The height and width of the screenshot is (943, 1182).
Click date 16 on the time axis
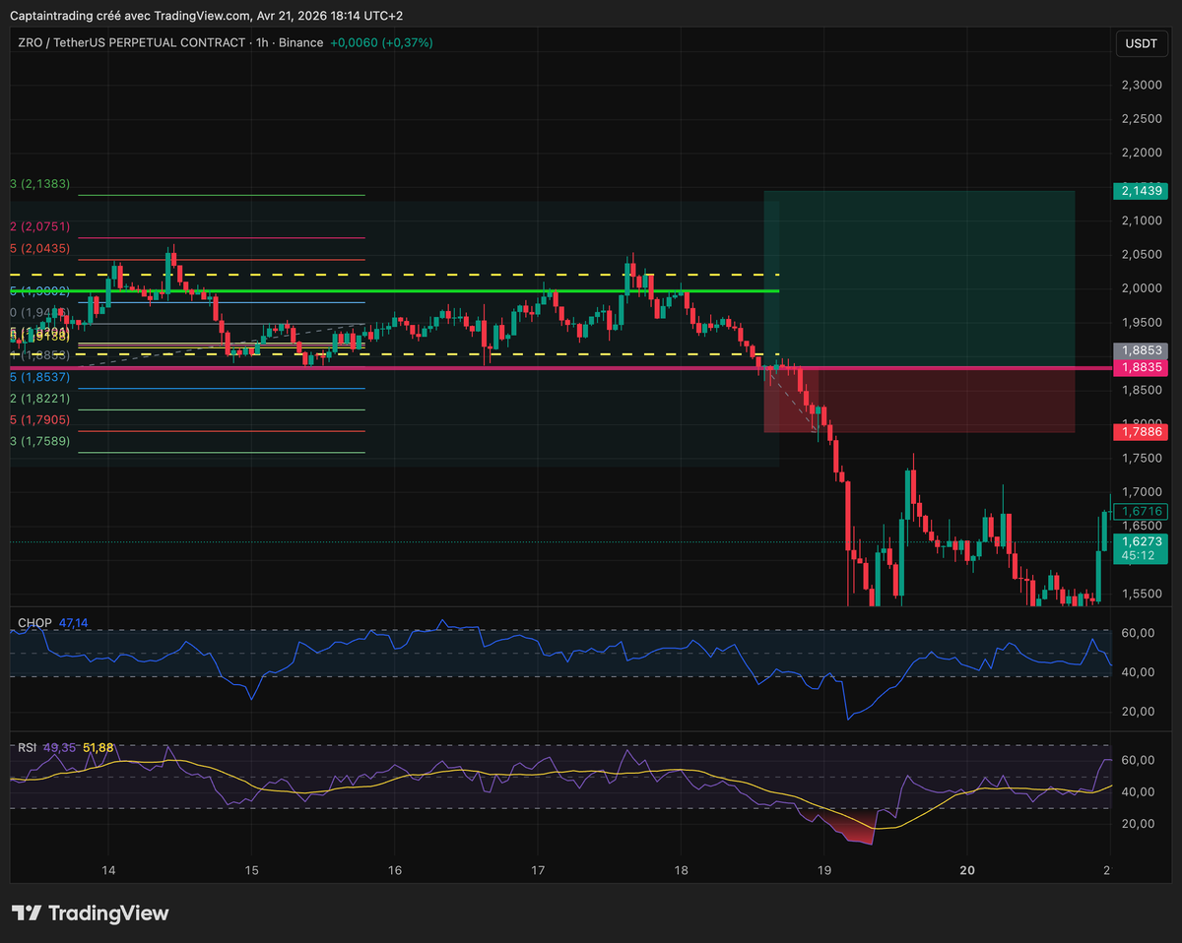pos(394,870)
